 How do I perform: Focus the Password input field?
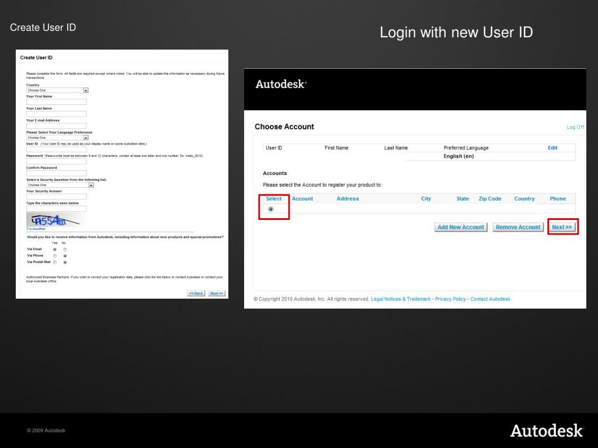(x=56, y=161)
